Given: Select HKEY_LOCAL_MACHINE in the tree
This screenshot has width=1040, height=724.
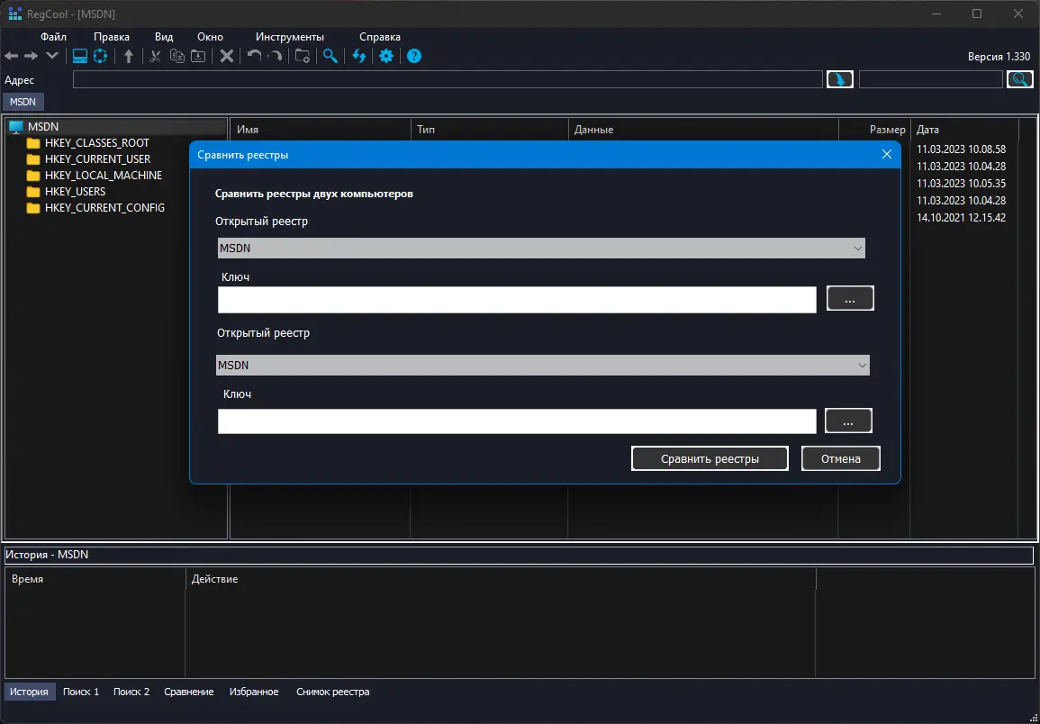Looking at the screenshot, I should pyautogui.click(x=103, y=176).
